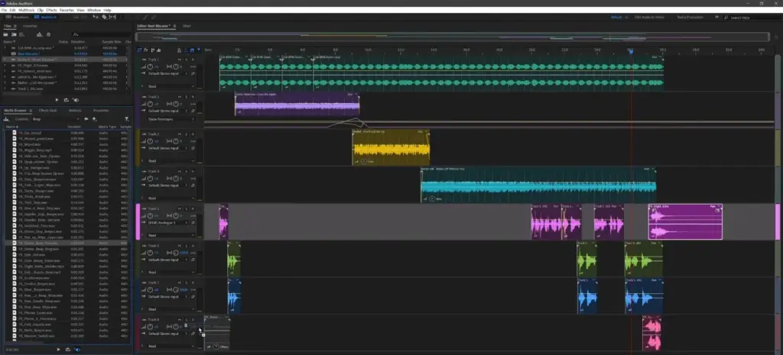This screenshot has height=355, width=783.
Task: Click the marker icon beside snapping magnet
Action: 199,50
